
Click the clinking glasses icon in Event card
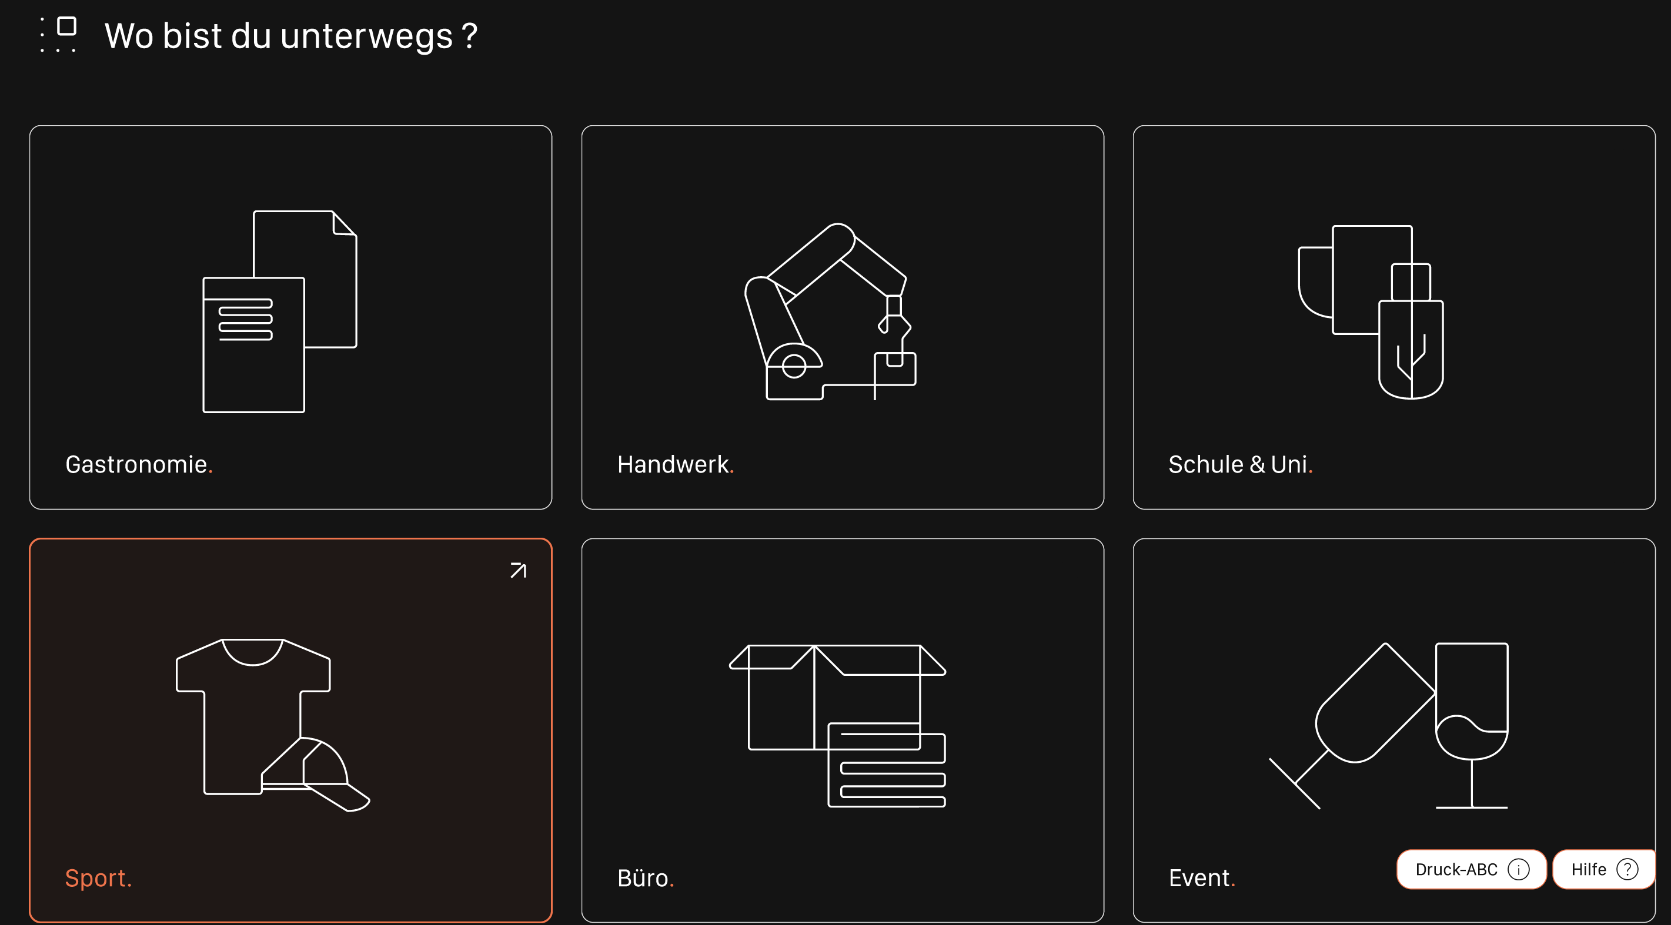(x=1389, y=725)
